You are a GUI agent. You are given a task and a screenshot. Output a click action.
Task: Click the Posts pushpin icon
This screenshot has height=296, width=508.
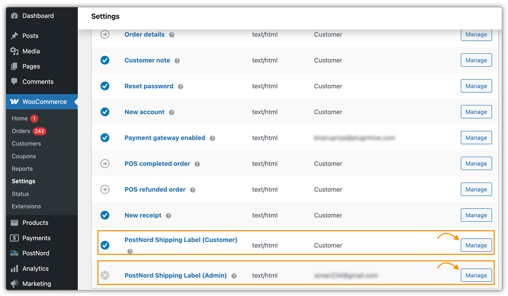pos(14,35)
